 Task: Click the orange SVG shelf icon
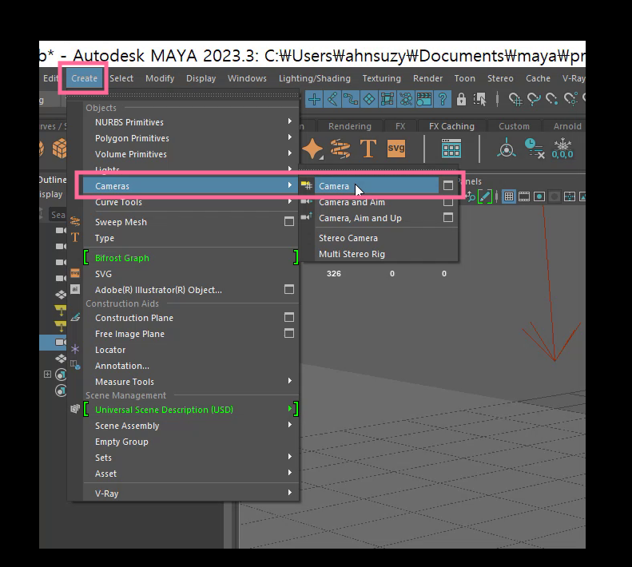396,149
